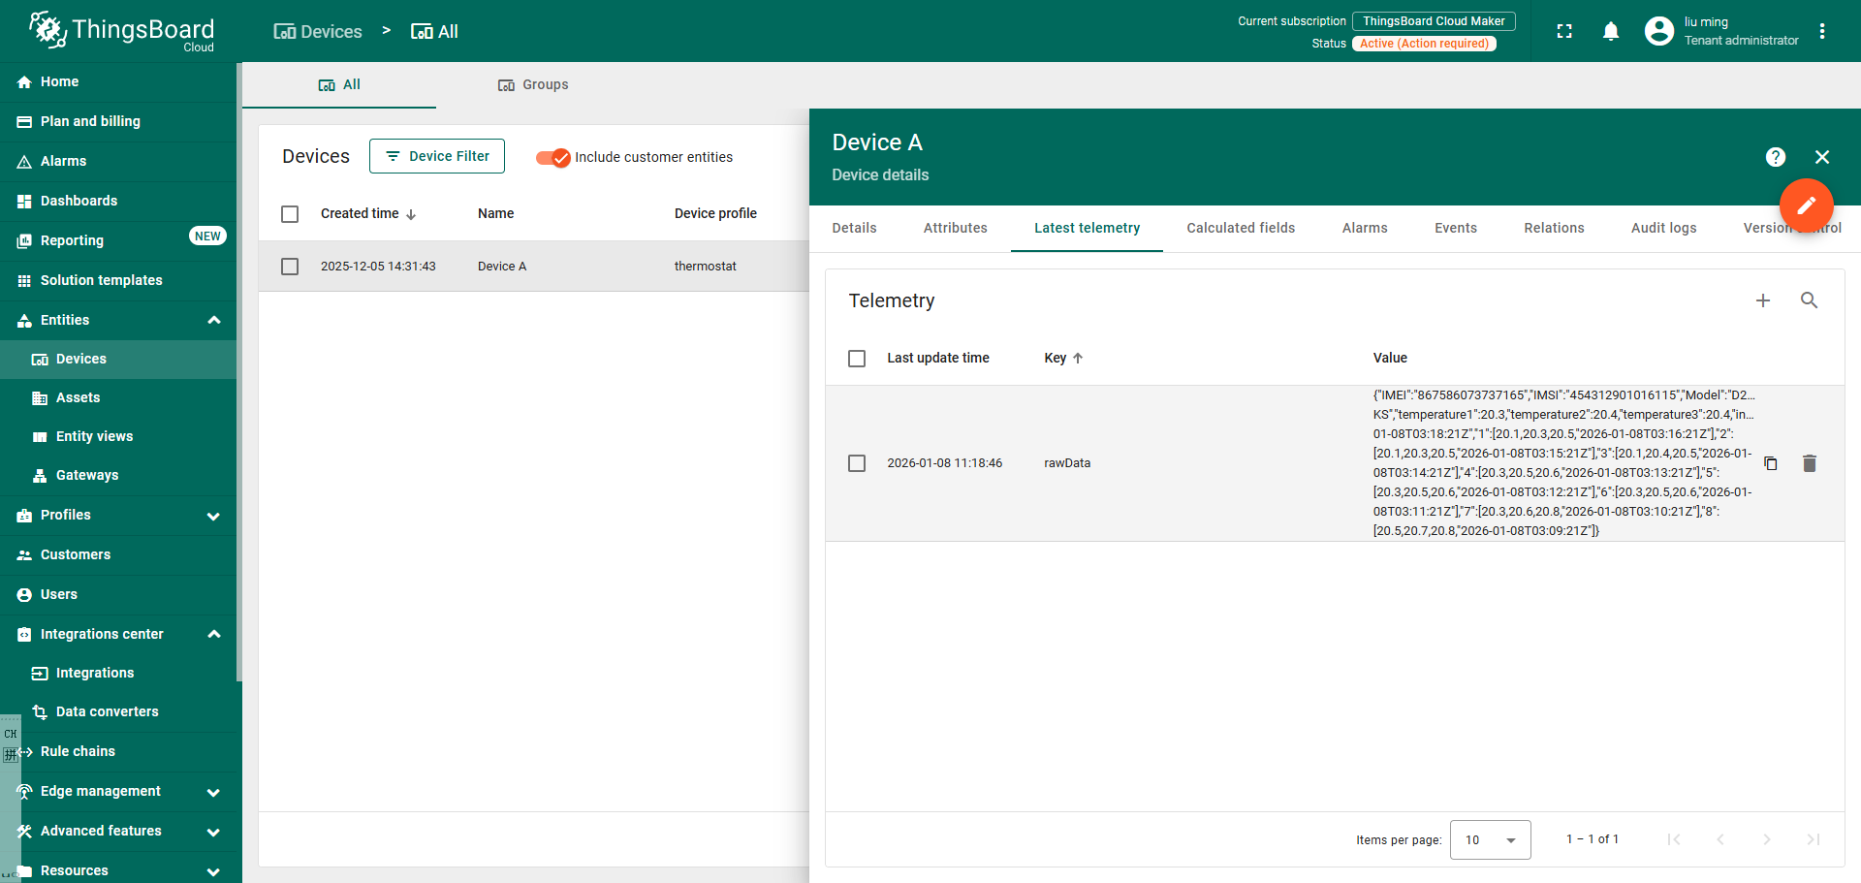Select all devices header checkbox

tap(290, 214)
